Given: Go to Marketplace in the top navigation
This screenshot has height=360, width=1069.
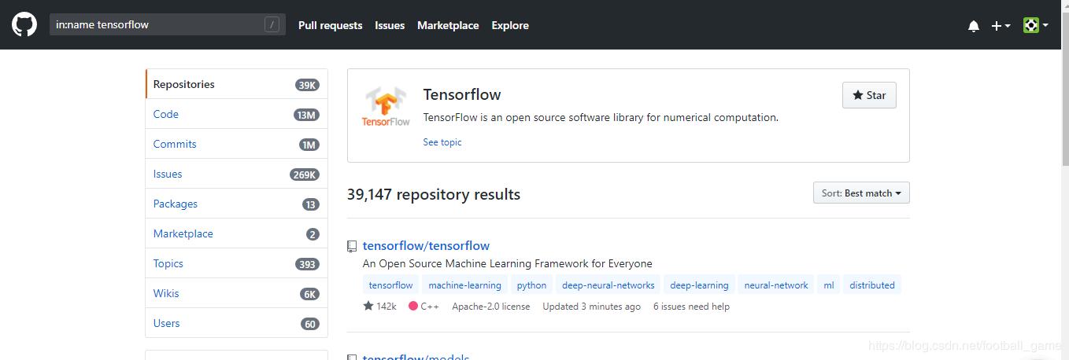Looking at the screenshot, I should coord(448,25).
